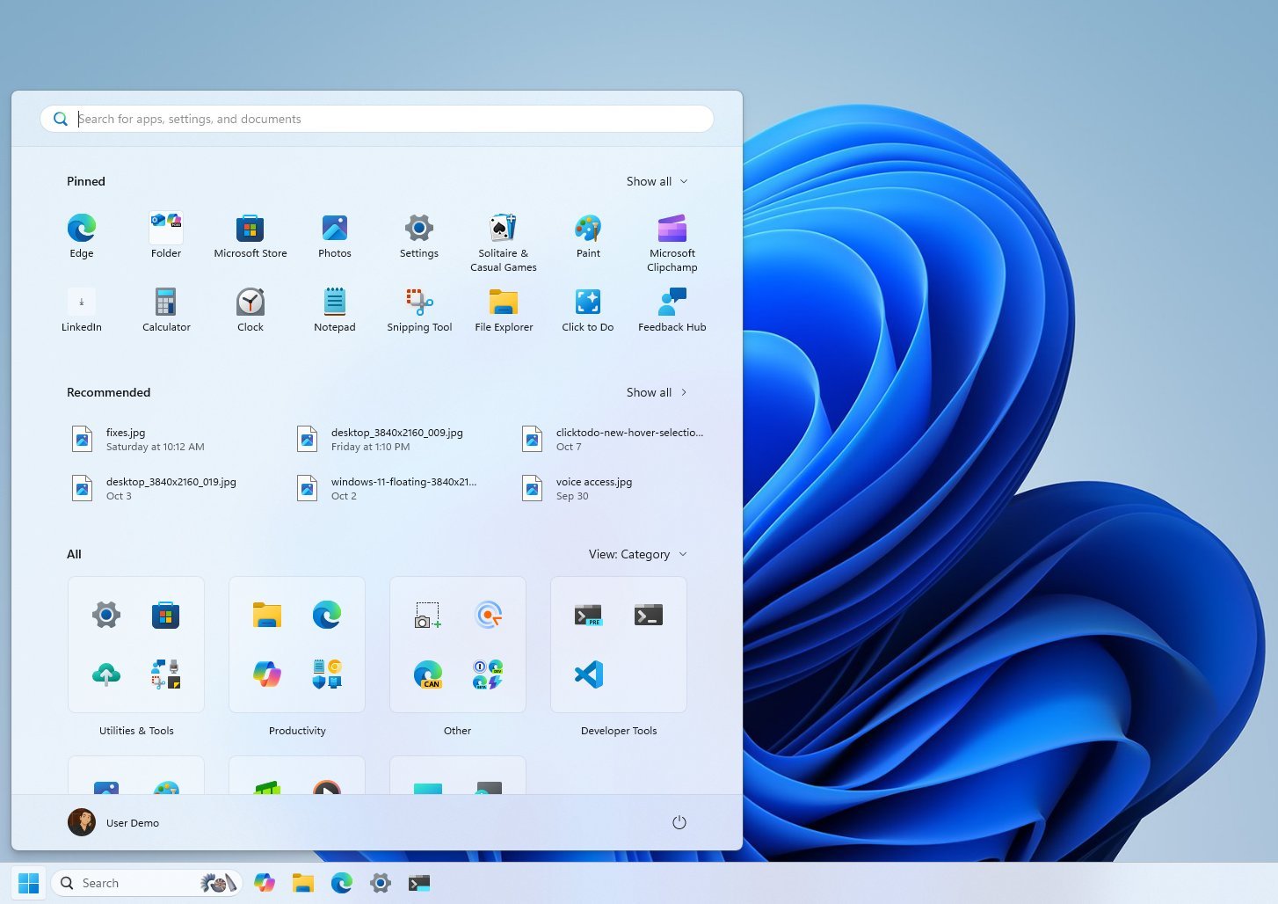
Task: Launch Visual Studio Code in Developer Tools
Action: (589, 674)
